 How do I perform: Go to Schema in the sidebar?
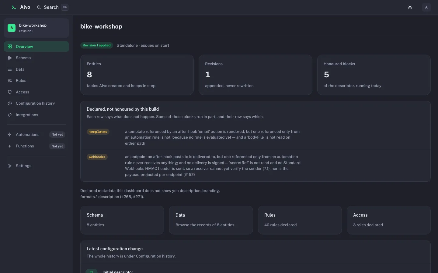[x=36, y=58]
